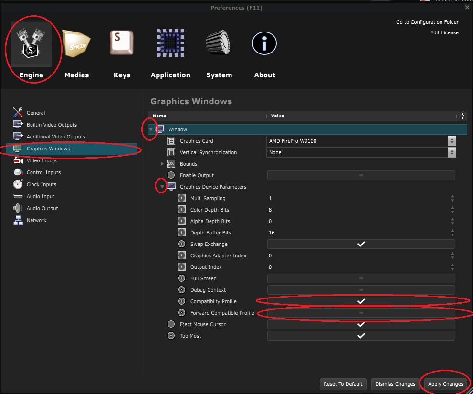Open the Keys preferences icon
Image resolution: width=473 pixels, height=394 pixels.
122,43
